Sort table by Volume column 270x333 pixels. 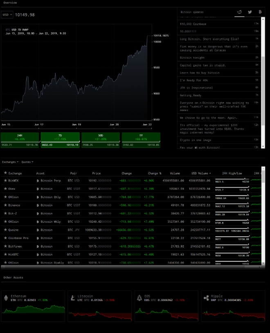[x=175, y=173]
